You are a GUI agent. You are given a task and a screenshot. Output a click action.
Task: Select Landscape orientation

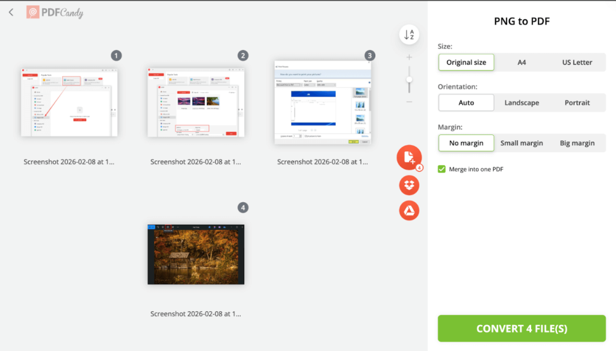coord(522,102)
